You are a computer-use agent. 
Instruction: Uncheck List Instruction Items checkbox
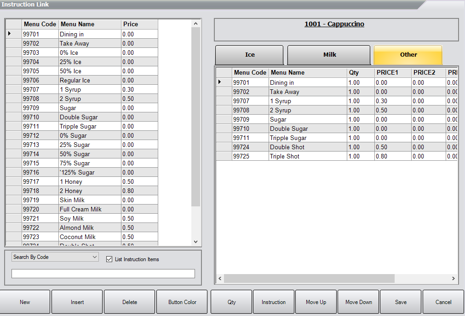tap(109, 259)
